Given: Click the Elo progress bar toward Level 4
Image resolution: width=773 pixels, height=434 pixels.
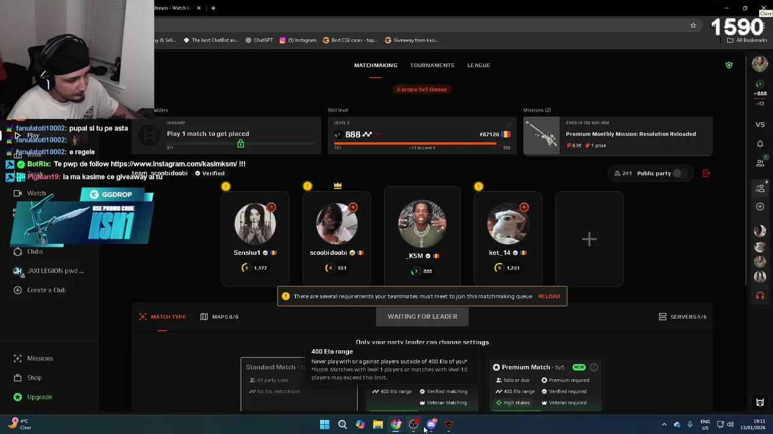Looking at the screenshot, I should point(422,143).
